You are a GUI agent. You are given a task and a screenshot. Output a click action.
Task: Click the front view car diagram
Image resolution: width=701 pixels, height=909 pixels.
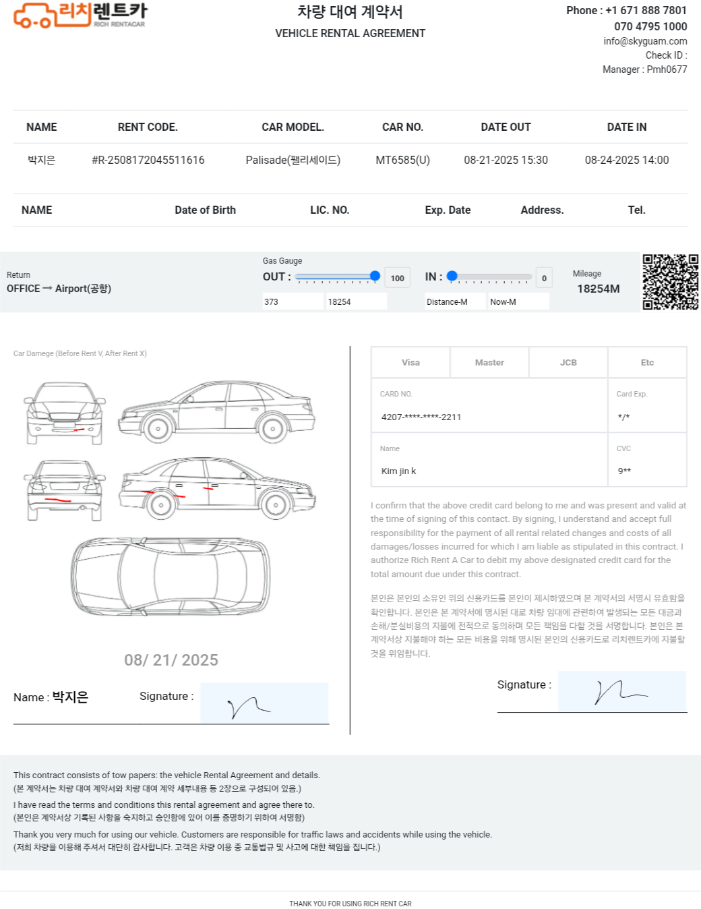click(65, 413)
